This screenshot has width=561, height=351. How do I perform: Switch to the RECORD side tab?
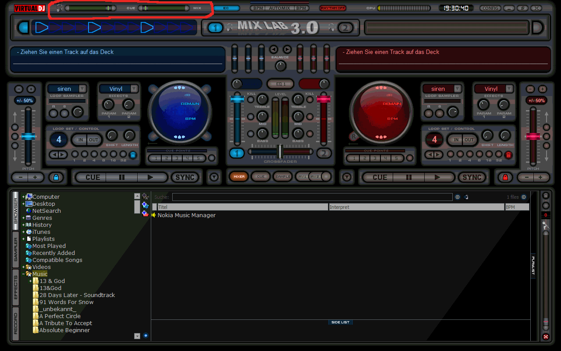[x=16, y=324]
